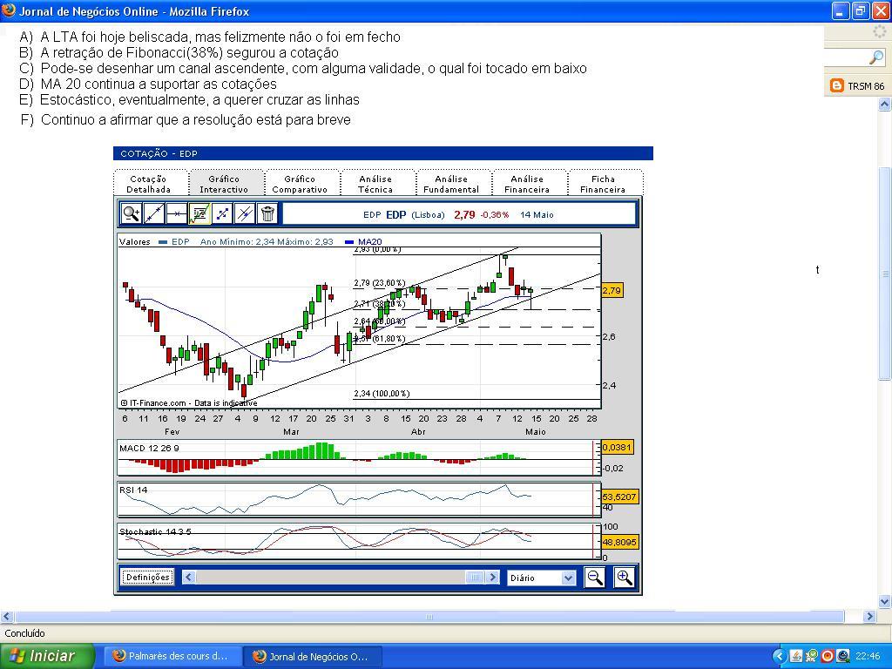892x669 pixels.
Task: Click the page horizontal scrollbar thumb
Action: tap(429, 617)
